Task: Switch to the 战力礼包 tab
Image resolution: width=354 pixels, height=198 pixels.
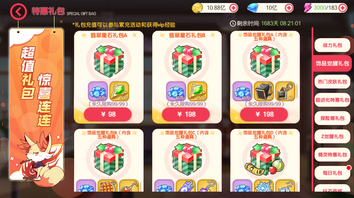Action: 332,45
